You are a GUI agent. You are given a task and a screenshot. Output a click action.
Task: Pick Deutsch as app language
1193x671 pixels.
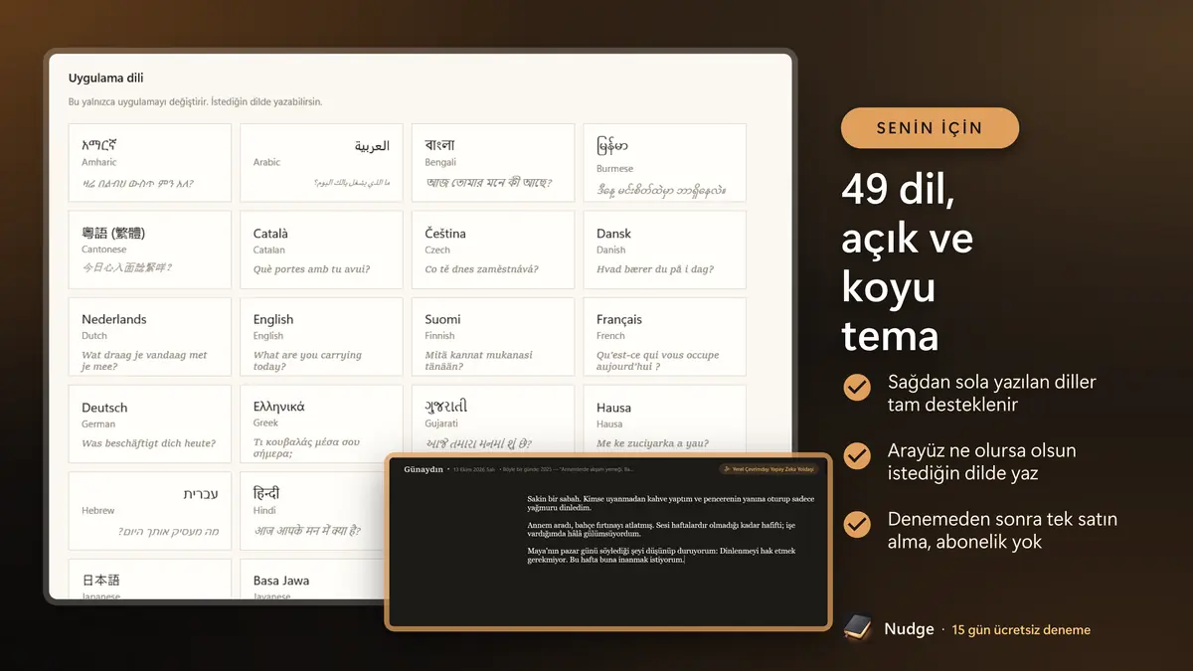pos(150,423)
